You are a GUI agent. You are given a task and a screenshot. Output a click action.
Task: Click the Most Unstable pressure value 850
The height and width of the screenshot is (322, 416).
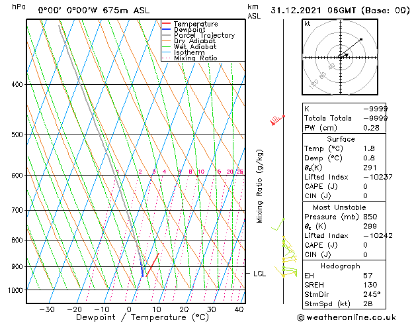370,217
